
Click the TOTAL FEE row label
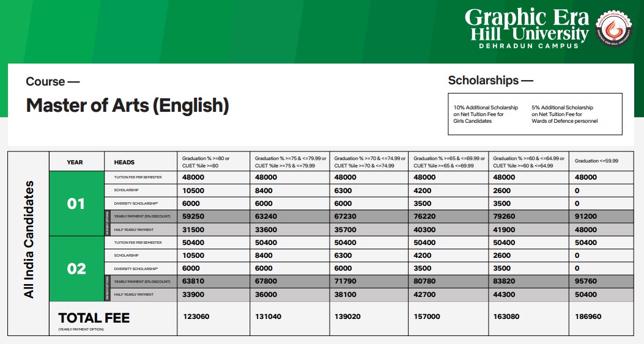[94, 318]
